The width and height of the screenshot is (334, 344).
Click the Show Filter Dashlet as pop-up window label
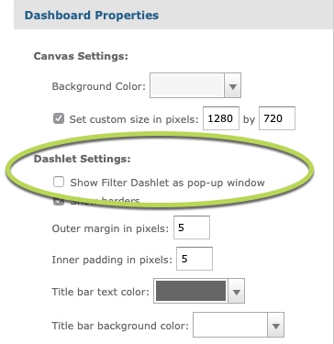click(x=167, y=183)
